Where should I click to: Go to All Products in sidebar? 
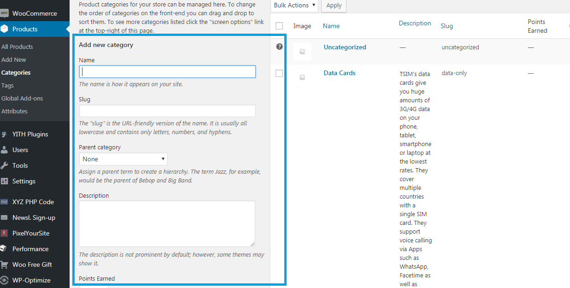click(x=17, y=47)
